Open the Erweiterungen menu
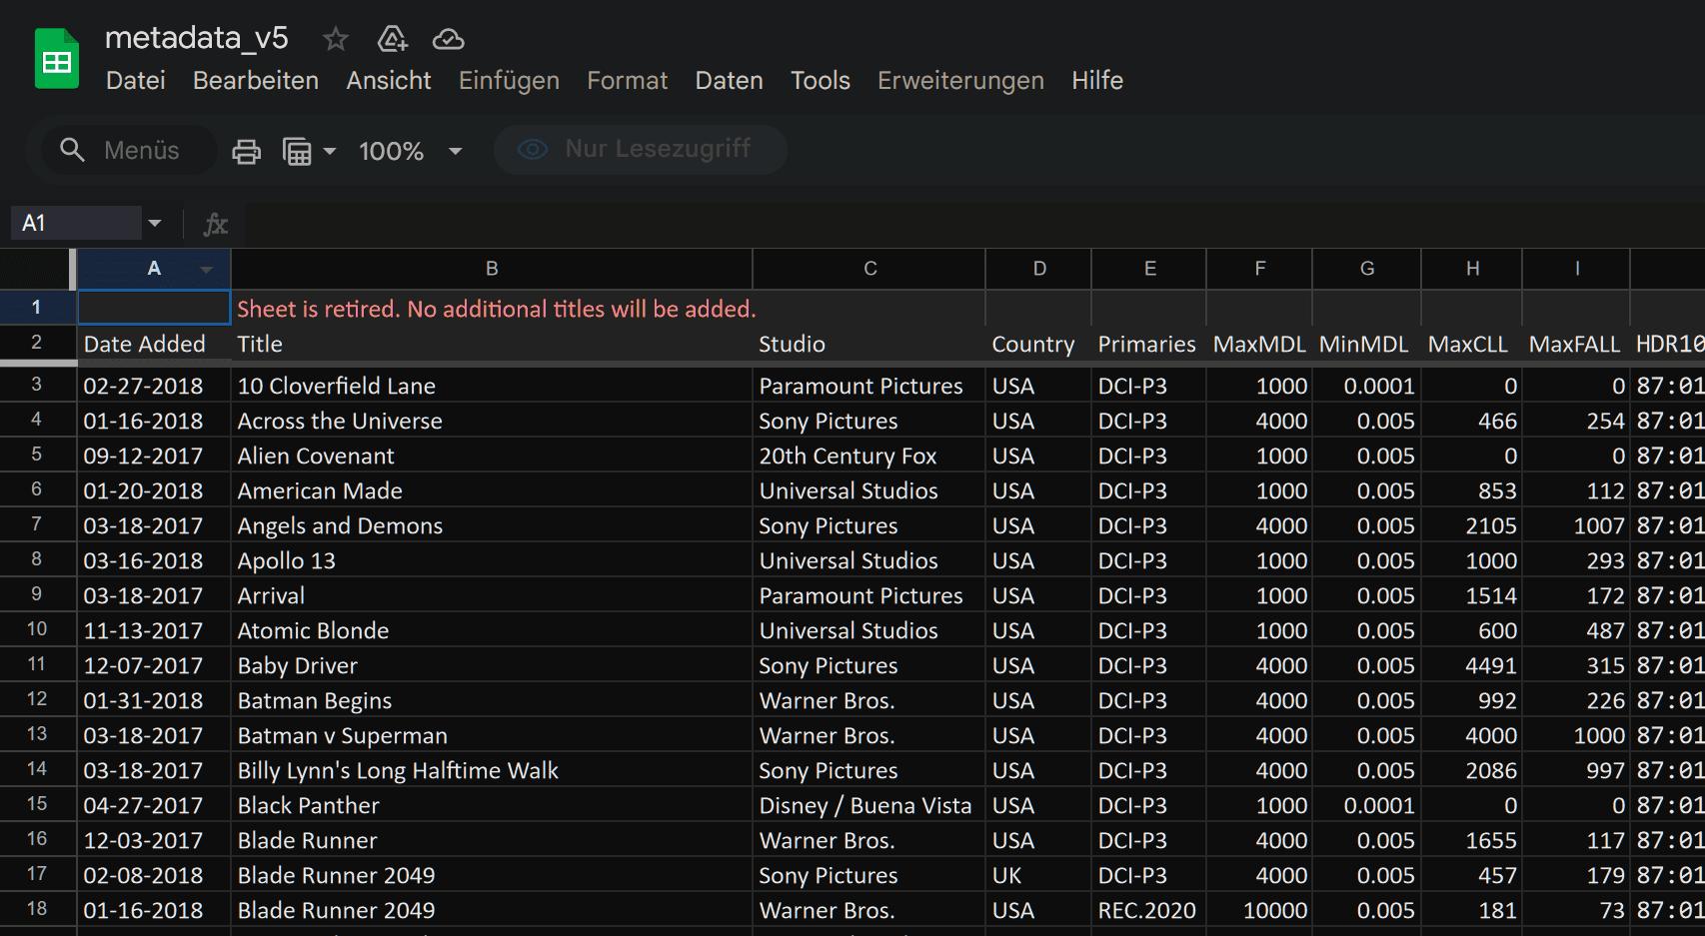 click(960, 80)
